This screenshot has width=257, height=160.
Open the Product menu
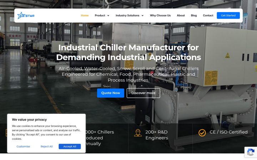100,16
